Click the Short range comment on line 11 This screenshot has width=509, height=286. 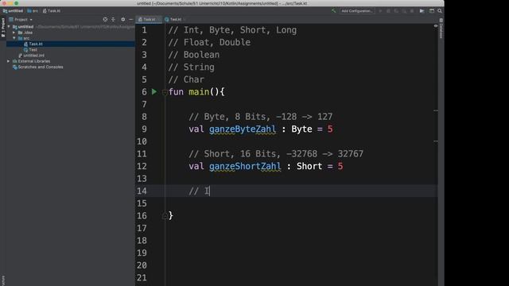coord(276,154)
